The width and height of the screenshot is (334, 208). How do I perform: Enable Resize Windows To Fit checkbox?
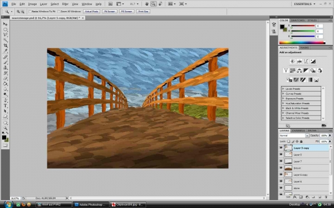[x=30, y=12]
